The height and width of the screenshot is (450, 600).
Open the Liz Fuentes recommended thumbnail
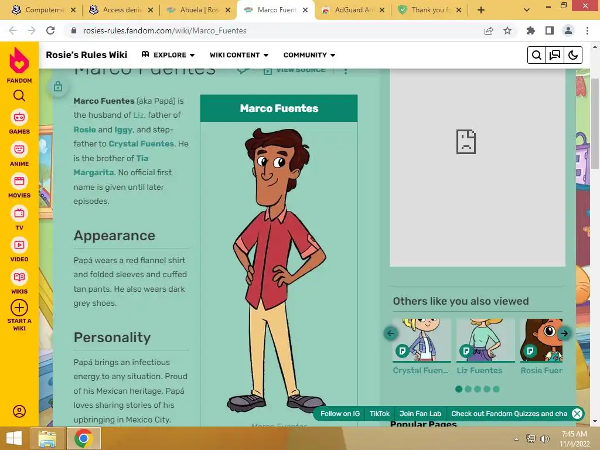pyautogui.click(x=486, y=340)
